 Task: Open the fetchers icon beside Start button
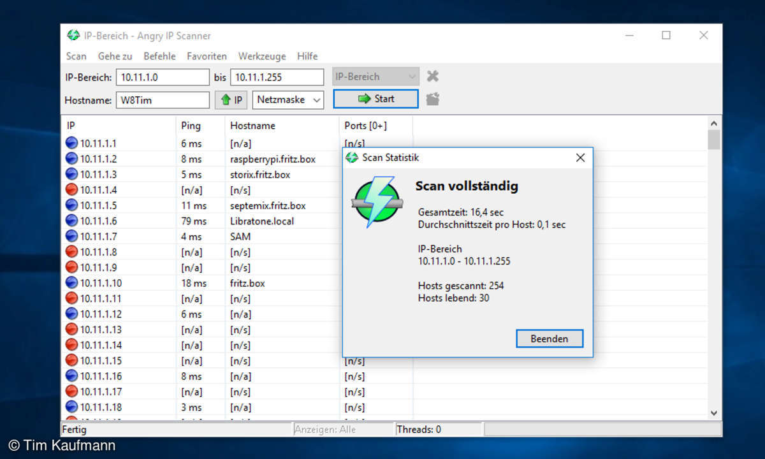(433, 99)
